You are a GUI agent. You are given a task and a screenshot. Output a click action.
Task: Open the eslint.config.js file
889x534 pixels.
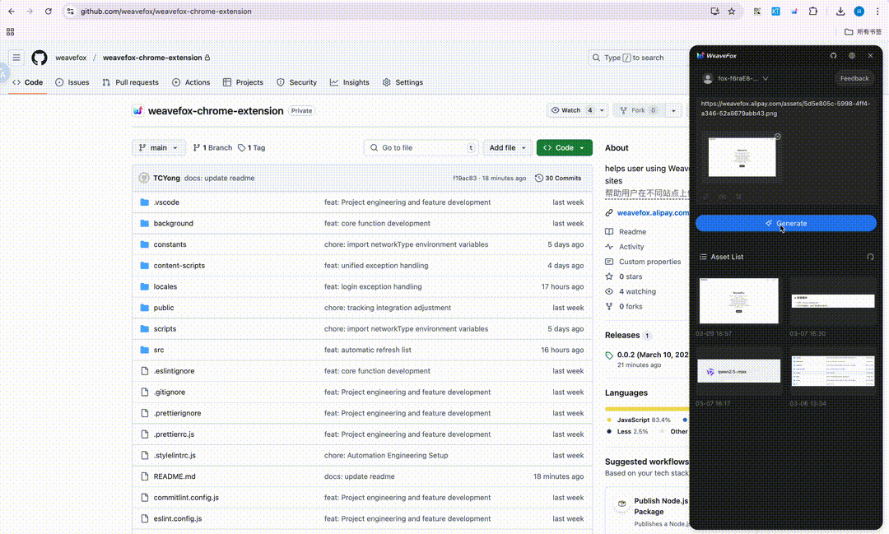pyautogui.click(x=178, y=518)
